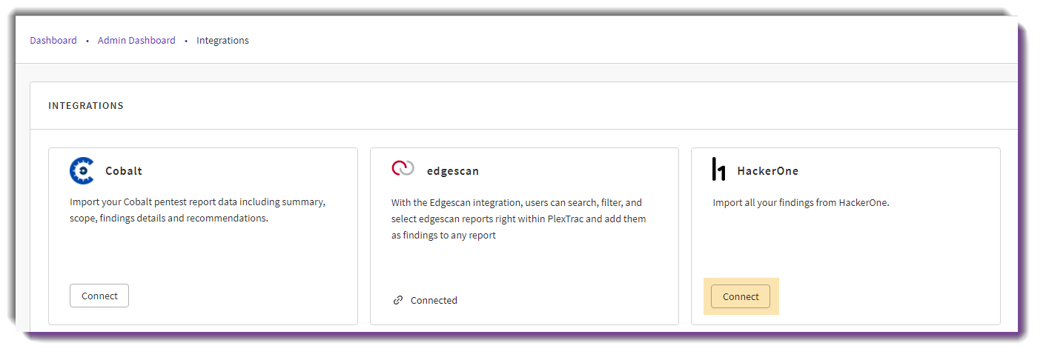This screenshot has width=1049, height=363.
Task: Select the Cobalt pentest report description text
Action: (x=198, y=210)
